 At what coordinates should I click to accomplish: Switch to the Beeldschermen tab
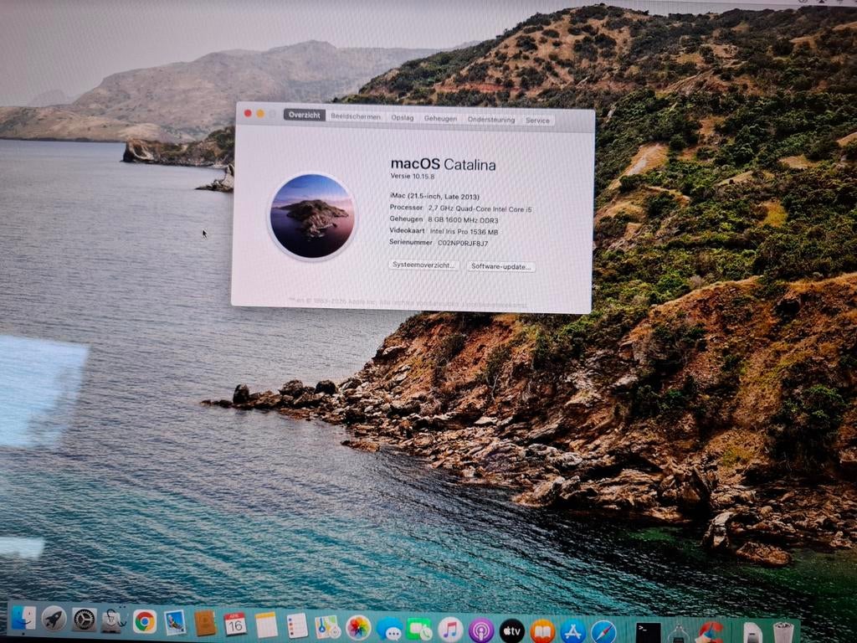pos(357,118)
